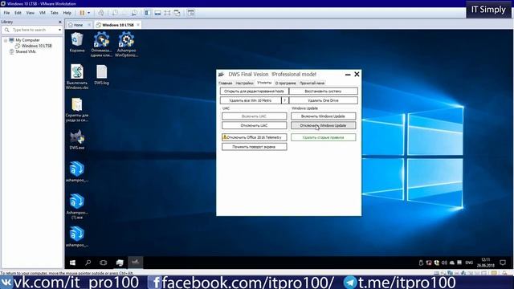The height and width of the screenshot is (289, 514).
Task: Select the Ashampoo WinOptimizer desktop icon
Action: point(126,44)
